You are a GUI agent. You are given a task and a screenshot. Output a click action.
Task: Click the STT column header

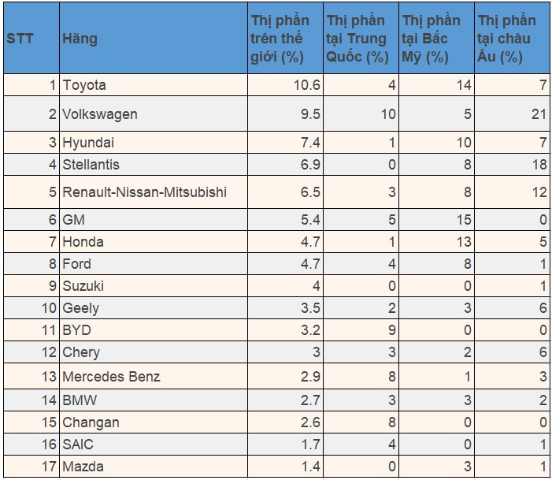pyautogui.click(x=31, y=38)
